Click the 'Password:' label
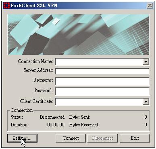This screenshot has height=149, width=156. click(x=44, y=90)
